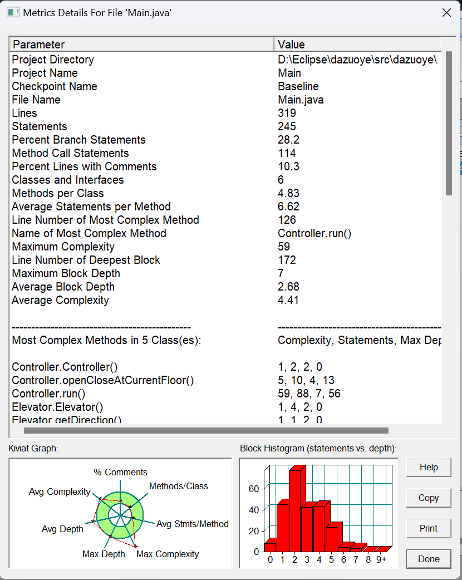The height and width of the screenshot is (580, 462).
Task: Click the Baseline checkpoint value
Action: (x=298, y=86)
